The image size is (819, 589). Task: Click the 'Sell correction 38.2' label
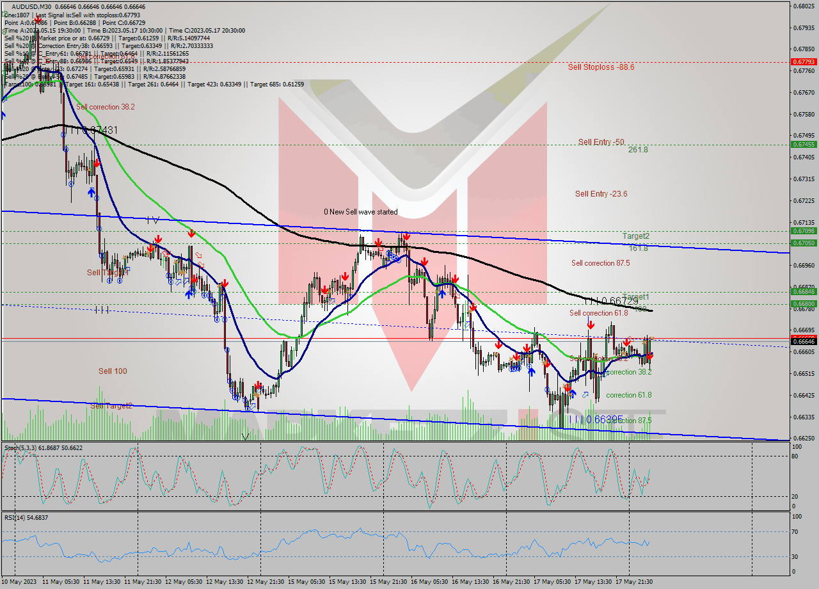[x=106, y=107]
